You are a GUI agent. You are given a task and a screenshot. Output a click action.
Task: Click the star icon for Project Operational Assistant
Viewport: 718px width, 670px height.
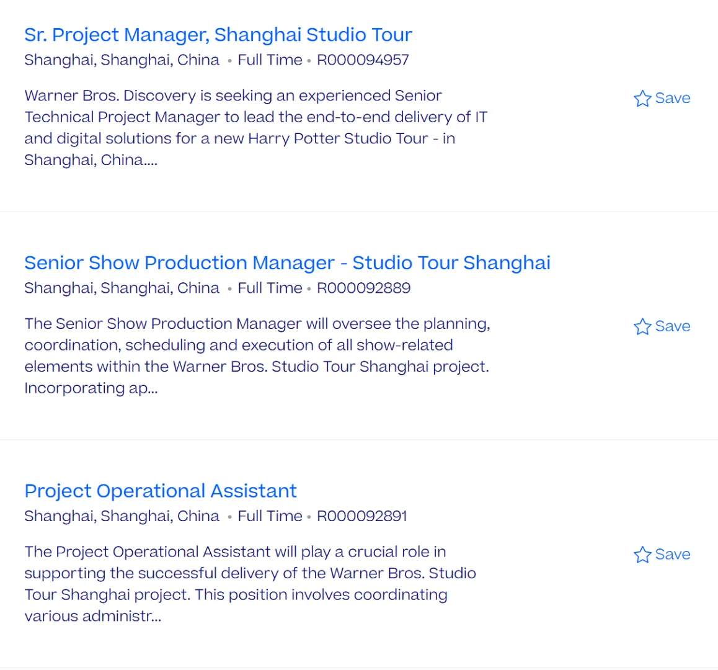coord(642,555)
